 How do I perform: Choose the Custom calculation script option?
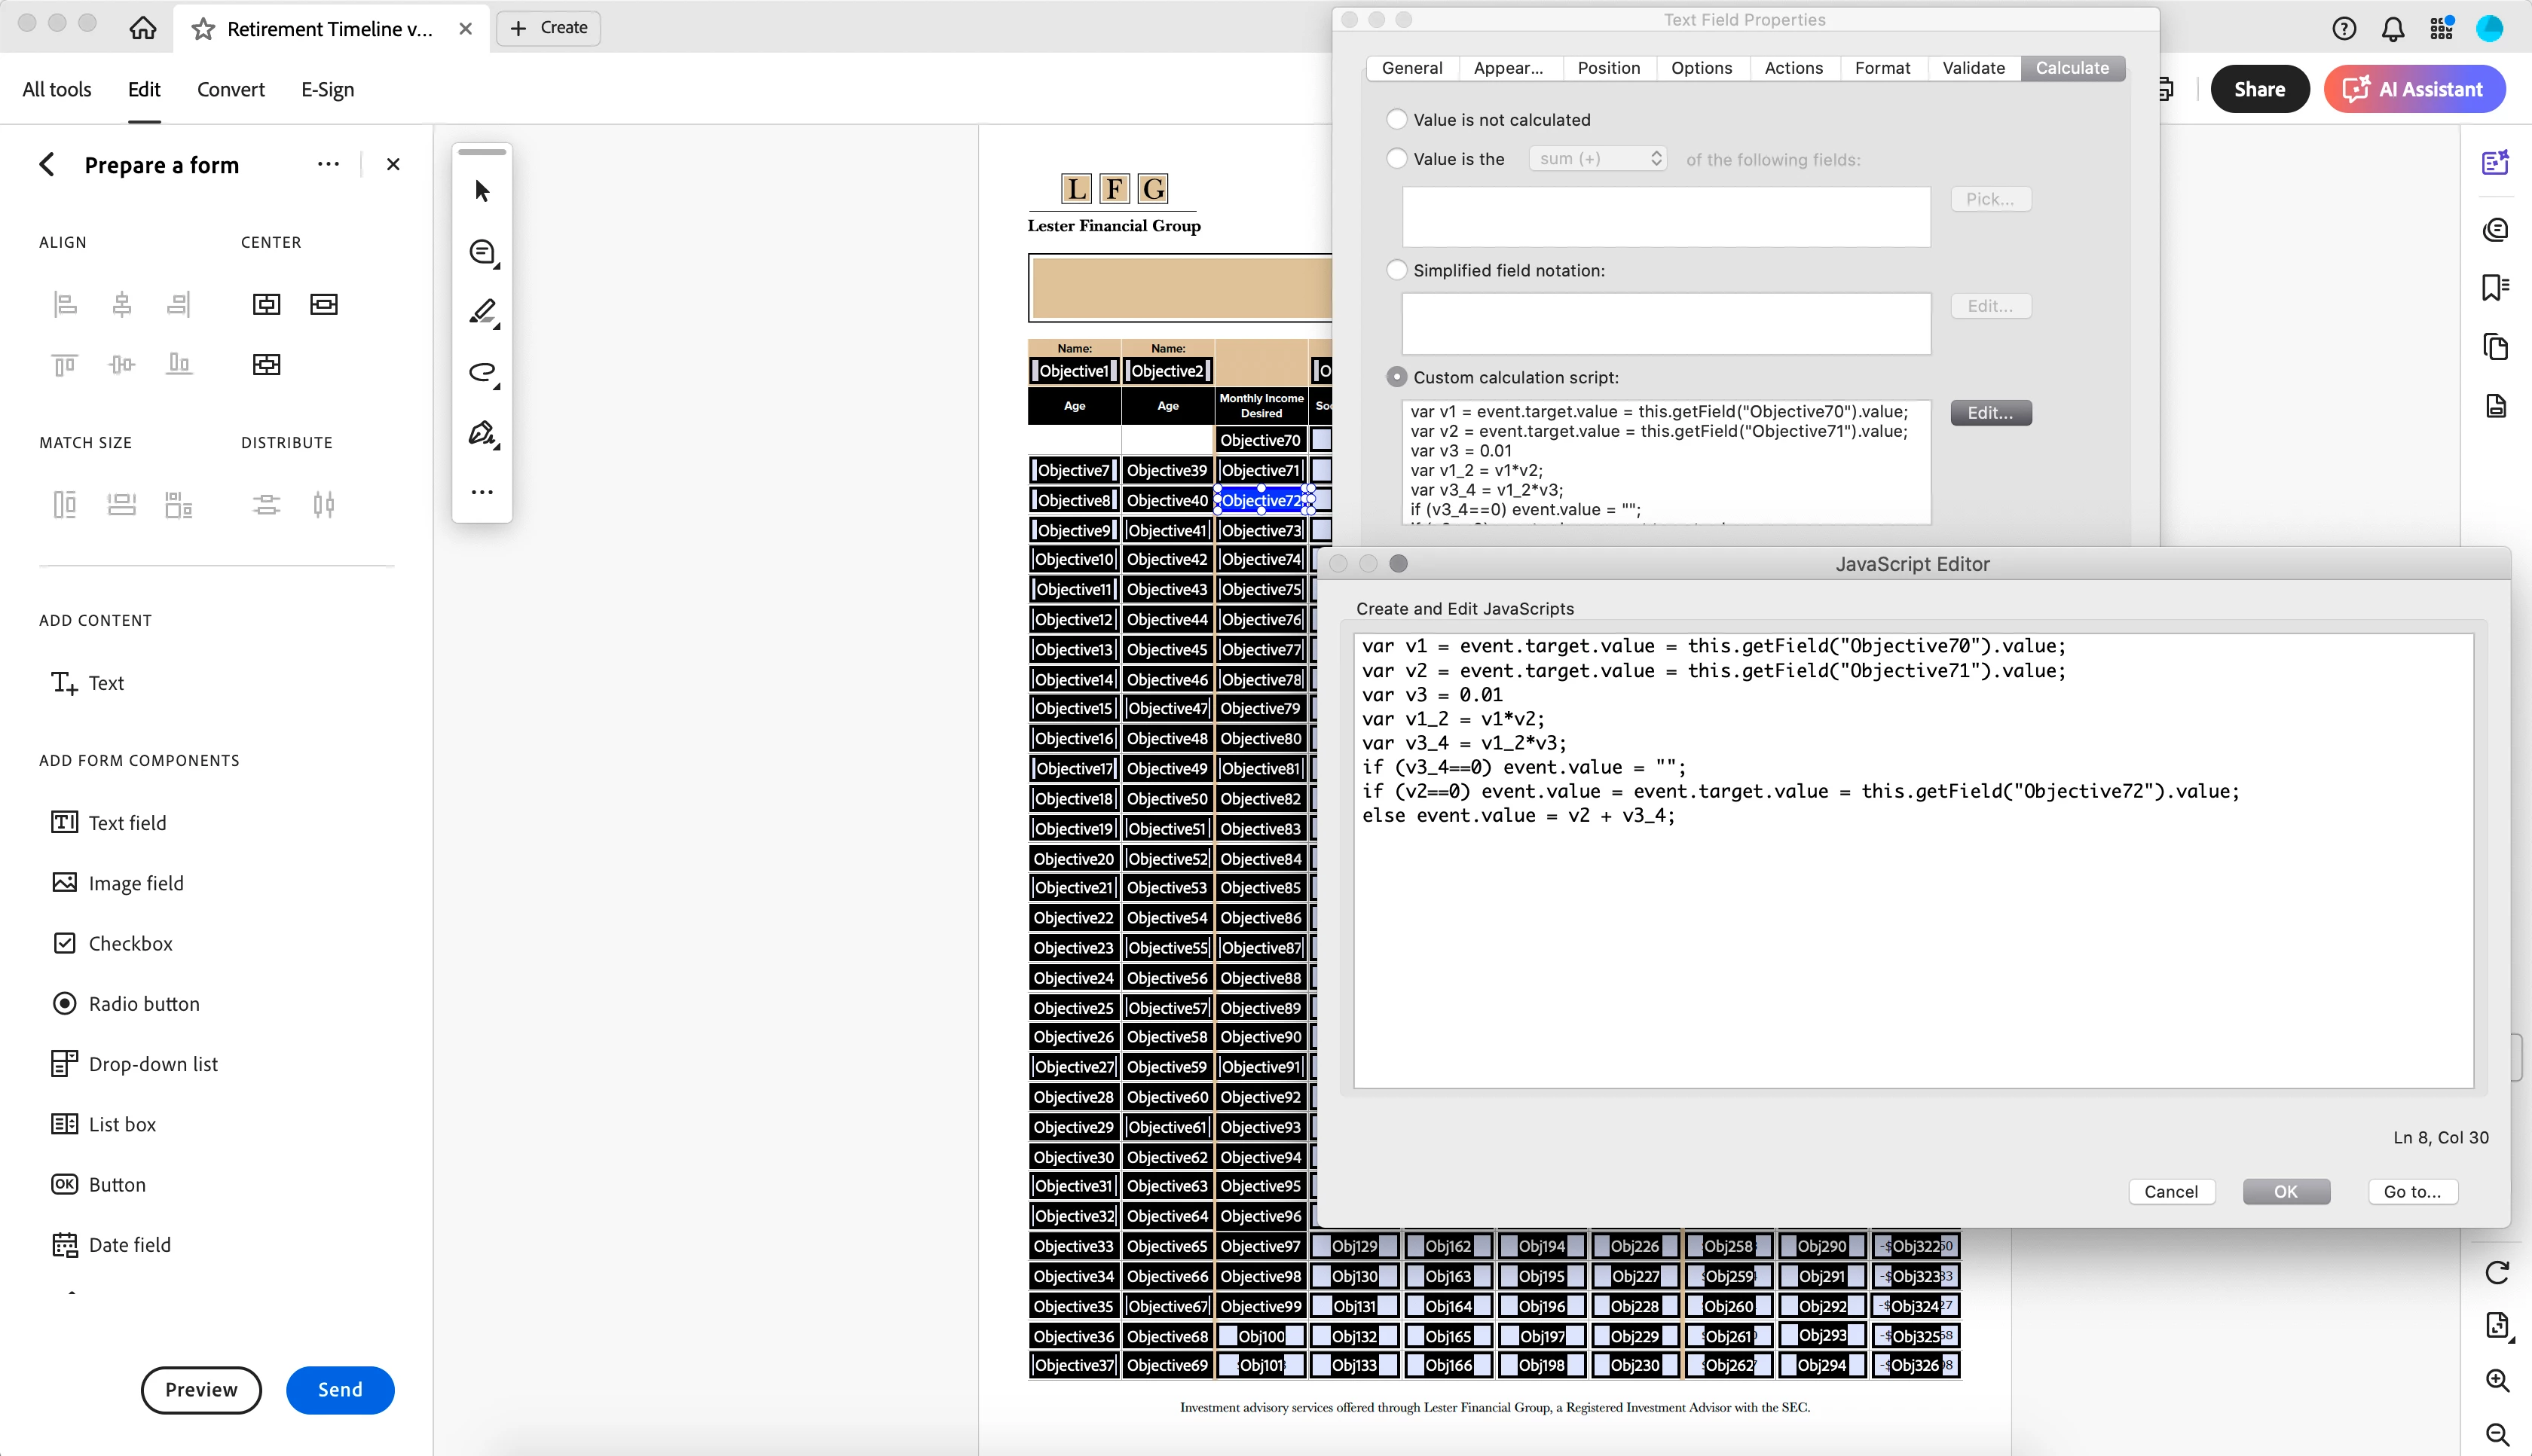[x=1396, y=377]
